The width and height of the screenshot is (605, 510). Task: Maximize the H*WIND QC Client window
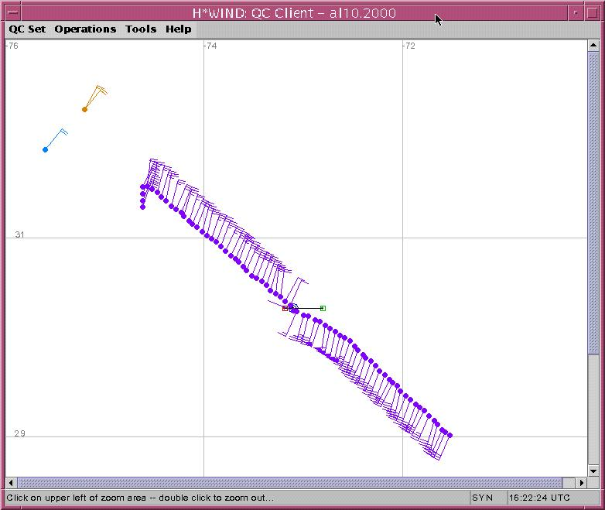pos(593,12)
